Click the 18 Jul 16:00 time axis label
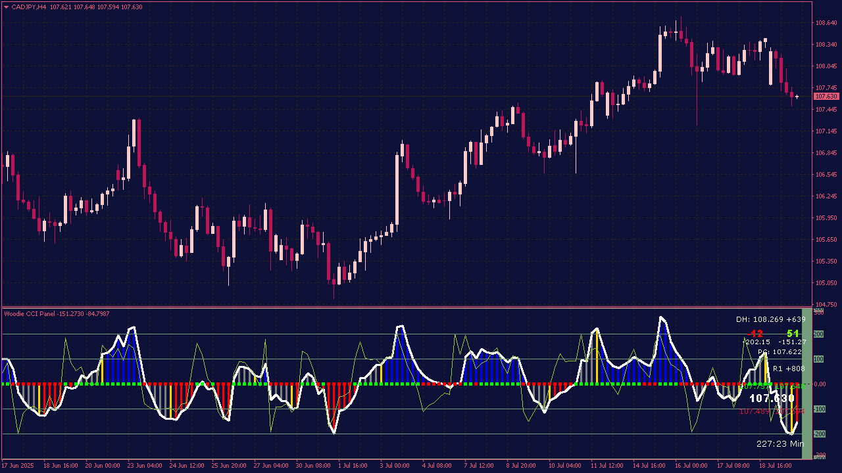The height and width of the screenshot is (473, 842). point(774,466)
